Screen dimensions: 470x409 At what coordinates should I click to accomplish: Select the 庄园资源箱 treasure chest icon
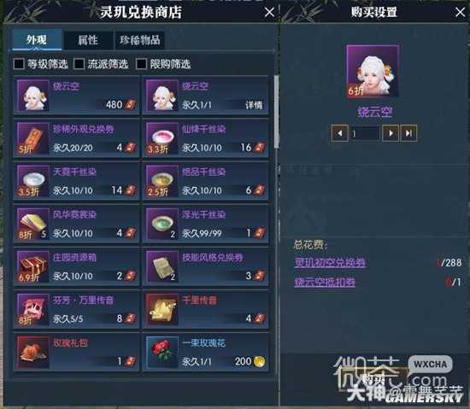point(33,266)
